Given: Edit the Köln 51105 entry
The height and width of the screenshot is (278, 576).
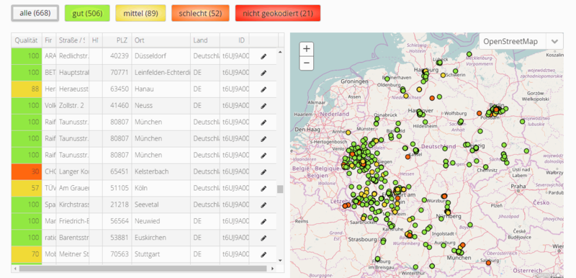Looking at the screenshot, I should (264, 189).
